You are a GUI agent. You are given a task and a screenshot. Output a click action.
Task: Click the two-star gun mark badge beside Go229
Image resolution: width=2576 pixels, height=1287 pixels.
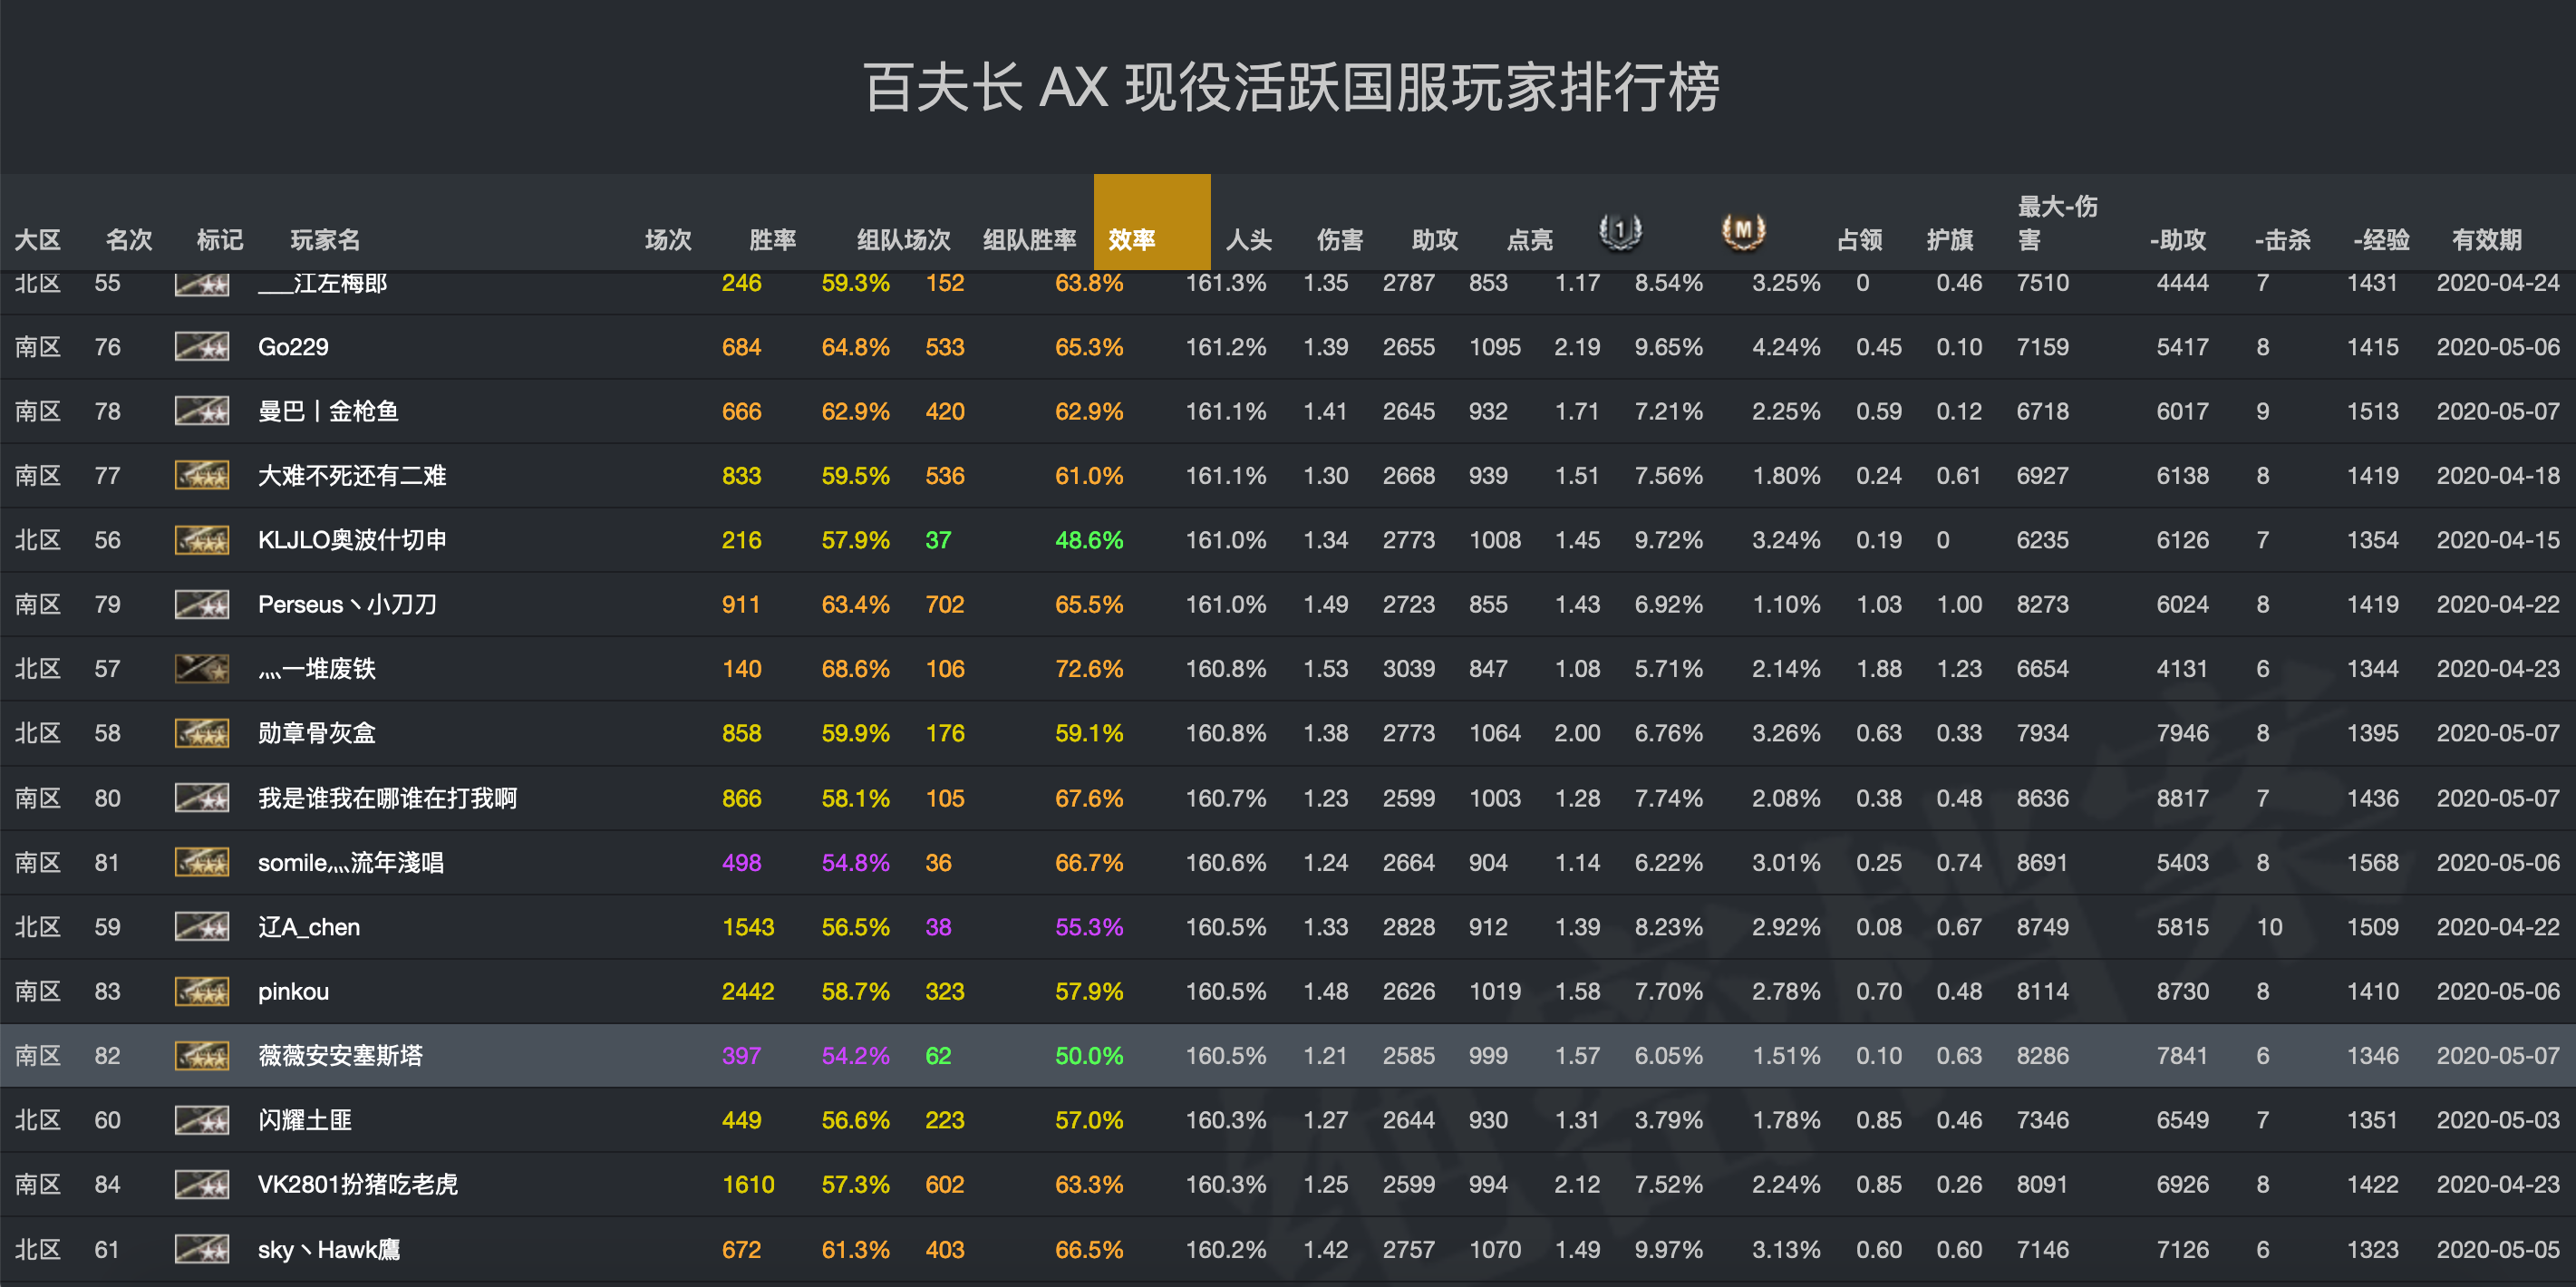tap(201, 346)
